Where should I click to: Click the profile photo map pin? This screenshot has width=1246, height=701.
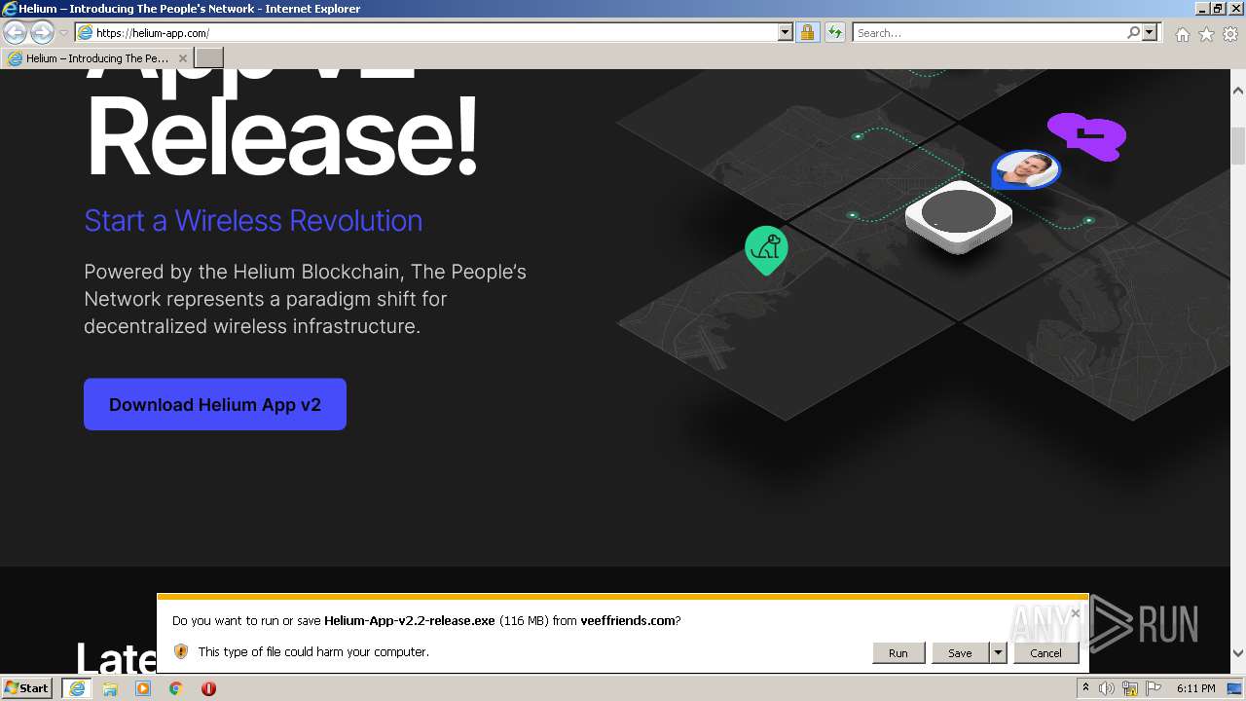1025,170
